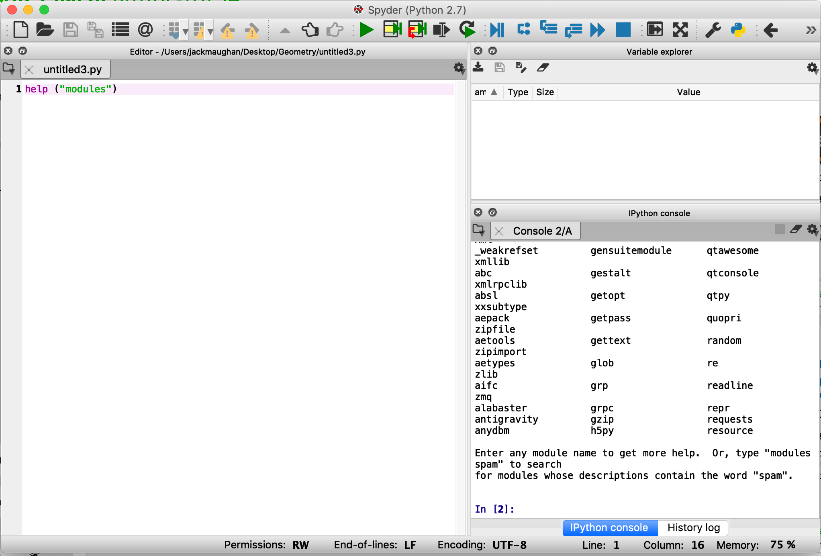Select the Console 2/A tab
Image resolution: width=821 pixels, height=556 pixels.
[x=543, y=231]
